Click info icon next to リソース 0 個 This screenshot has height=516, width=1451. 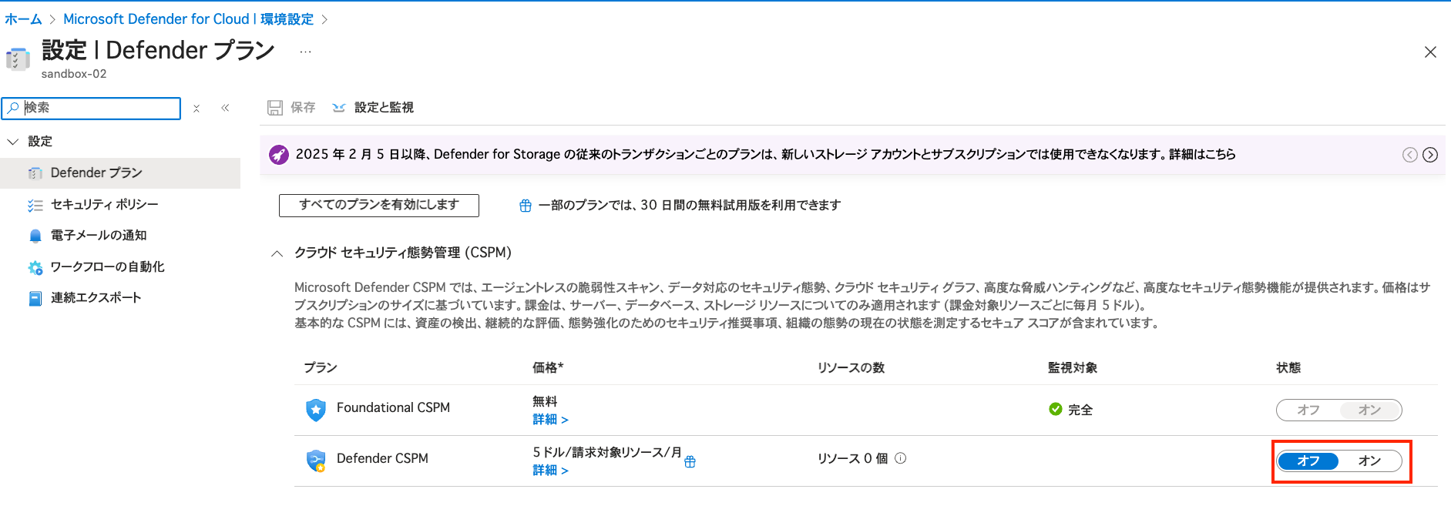coord(900,458)
